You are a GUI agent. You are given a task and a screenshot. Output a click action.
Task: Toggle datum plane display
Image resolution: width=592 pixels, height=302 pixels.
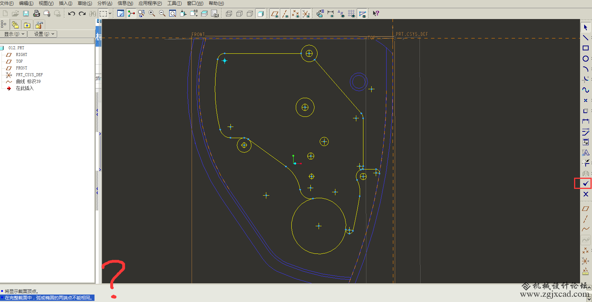[275, 13]
